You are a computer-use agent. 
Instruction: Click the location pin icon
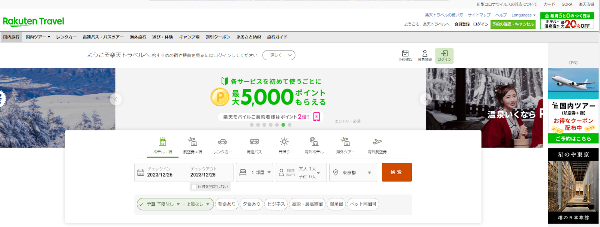pos(336,172)
